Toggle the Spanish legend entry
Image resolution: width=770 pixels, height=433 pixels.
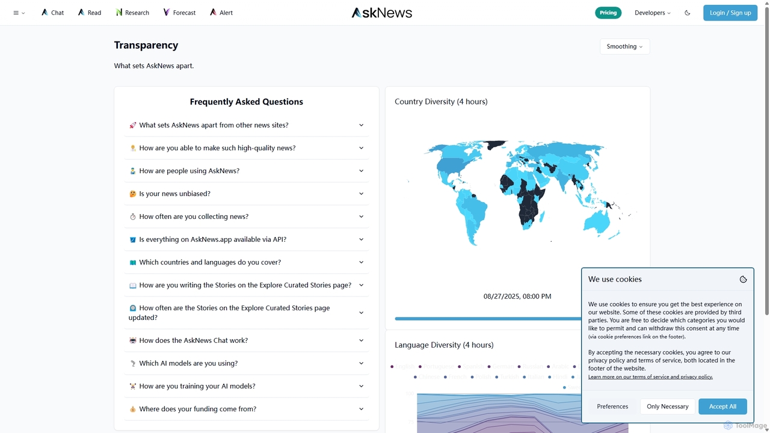point(472,366)
